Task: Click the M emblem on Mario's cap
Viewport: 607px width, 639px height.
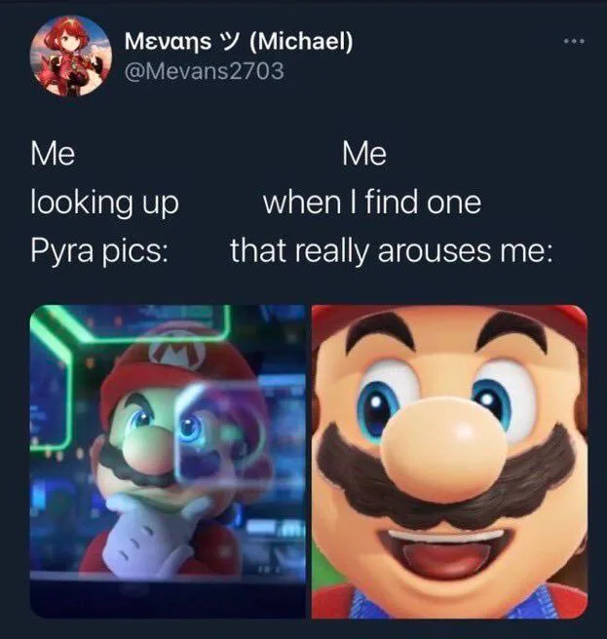Action: [x=176, y=352]
